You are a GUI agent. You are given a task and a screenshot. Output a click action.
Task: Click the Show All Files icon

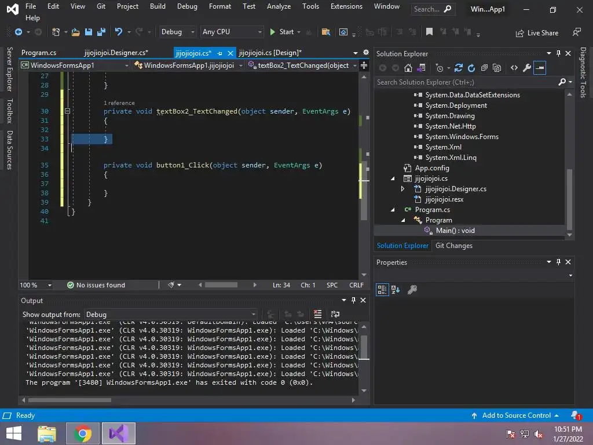click(497, 68)
